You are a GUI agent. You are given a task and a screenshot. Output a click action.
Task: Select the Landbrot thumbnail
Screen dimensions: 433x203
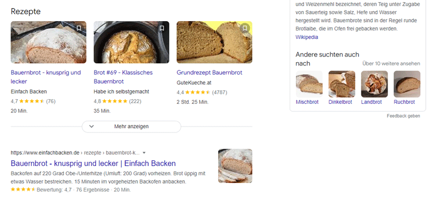(x=375, y=84)
